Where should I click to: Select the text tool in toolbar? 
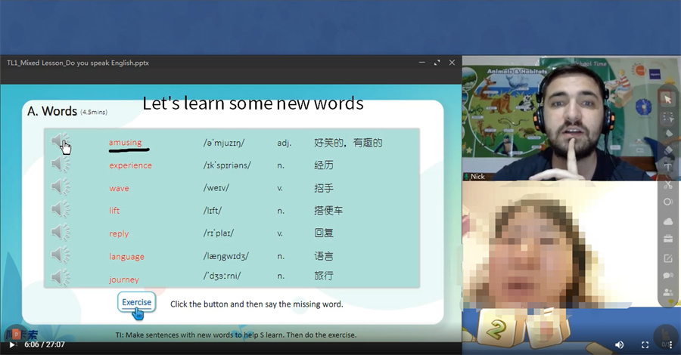click(x=667, y=167)
